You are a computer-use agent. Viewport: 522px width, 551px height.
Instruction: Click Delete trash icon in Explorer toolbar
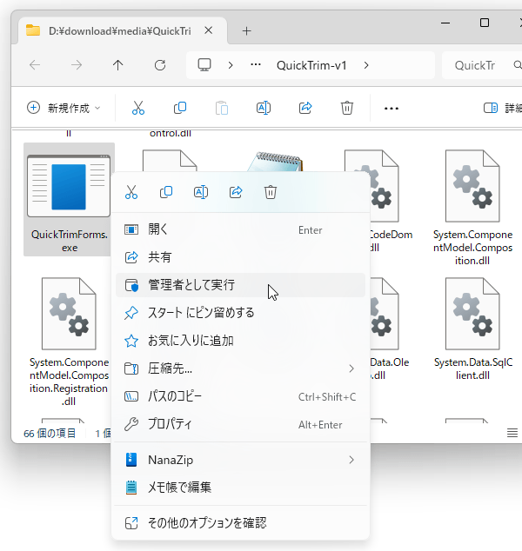[347, 108]
